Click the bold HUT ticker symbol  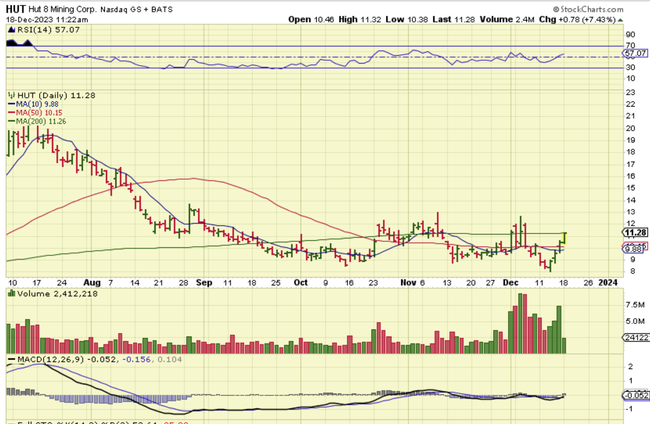click(x=15, y=9)
